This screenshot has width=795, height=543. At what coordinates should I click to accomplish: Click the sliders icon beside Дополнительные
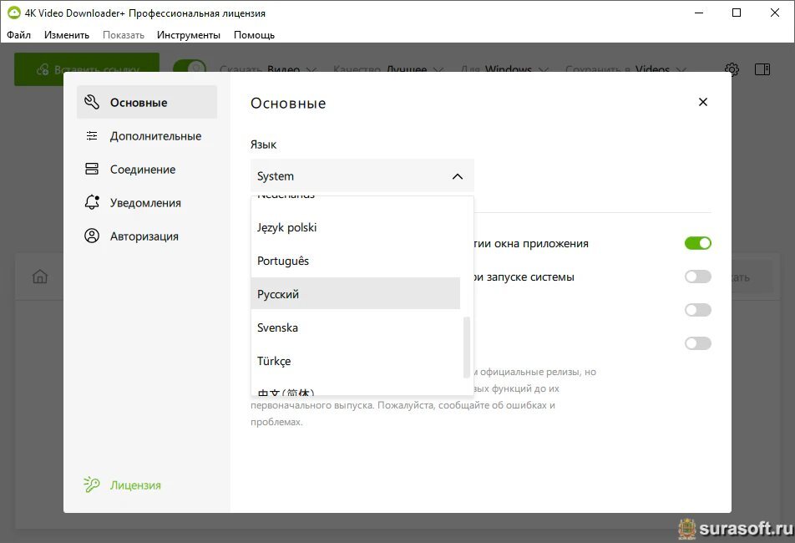tap(92, 136)
